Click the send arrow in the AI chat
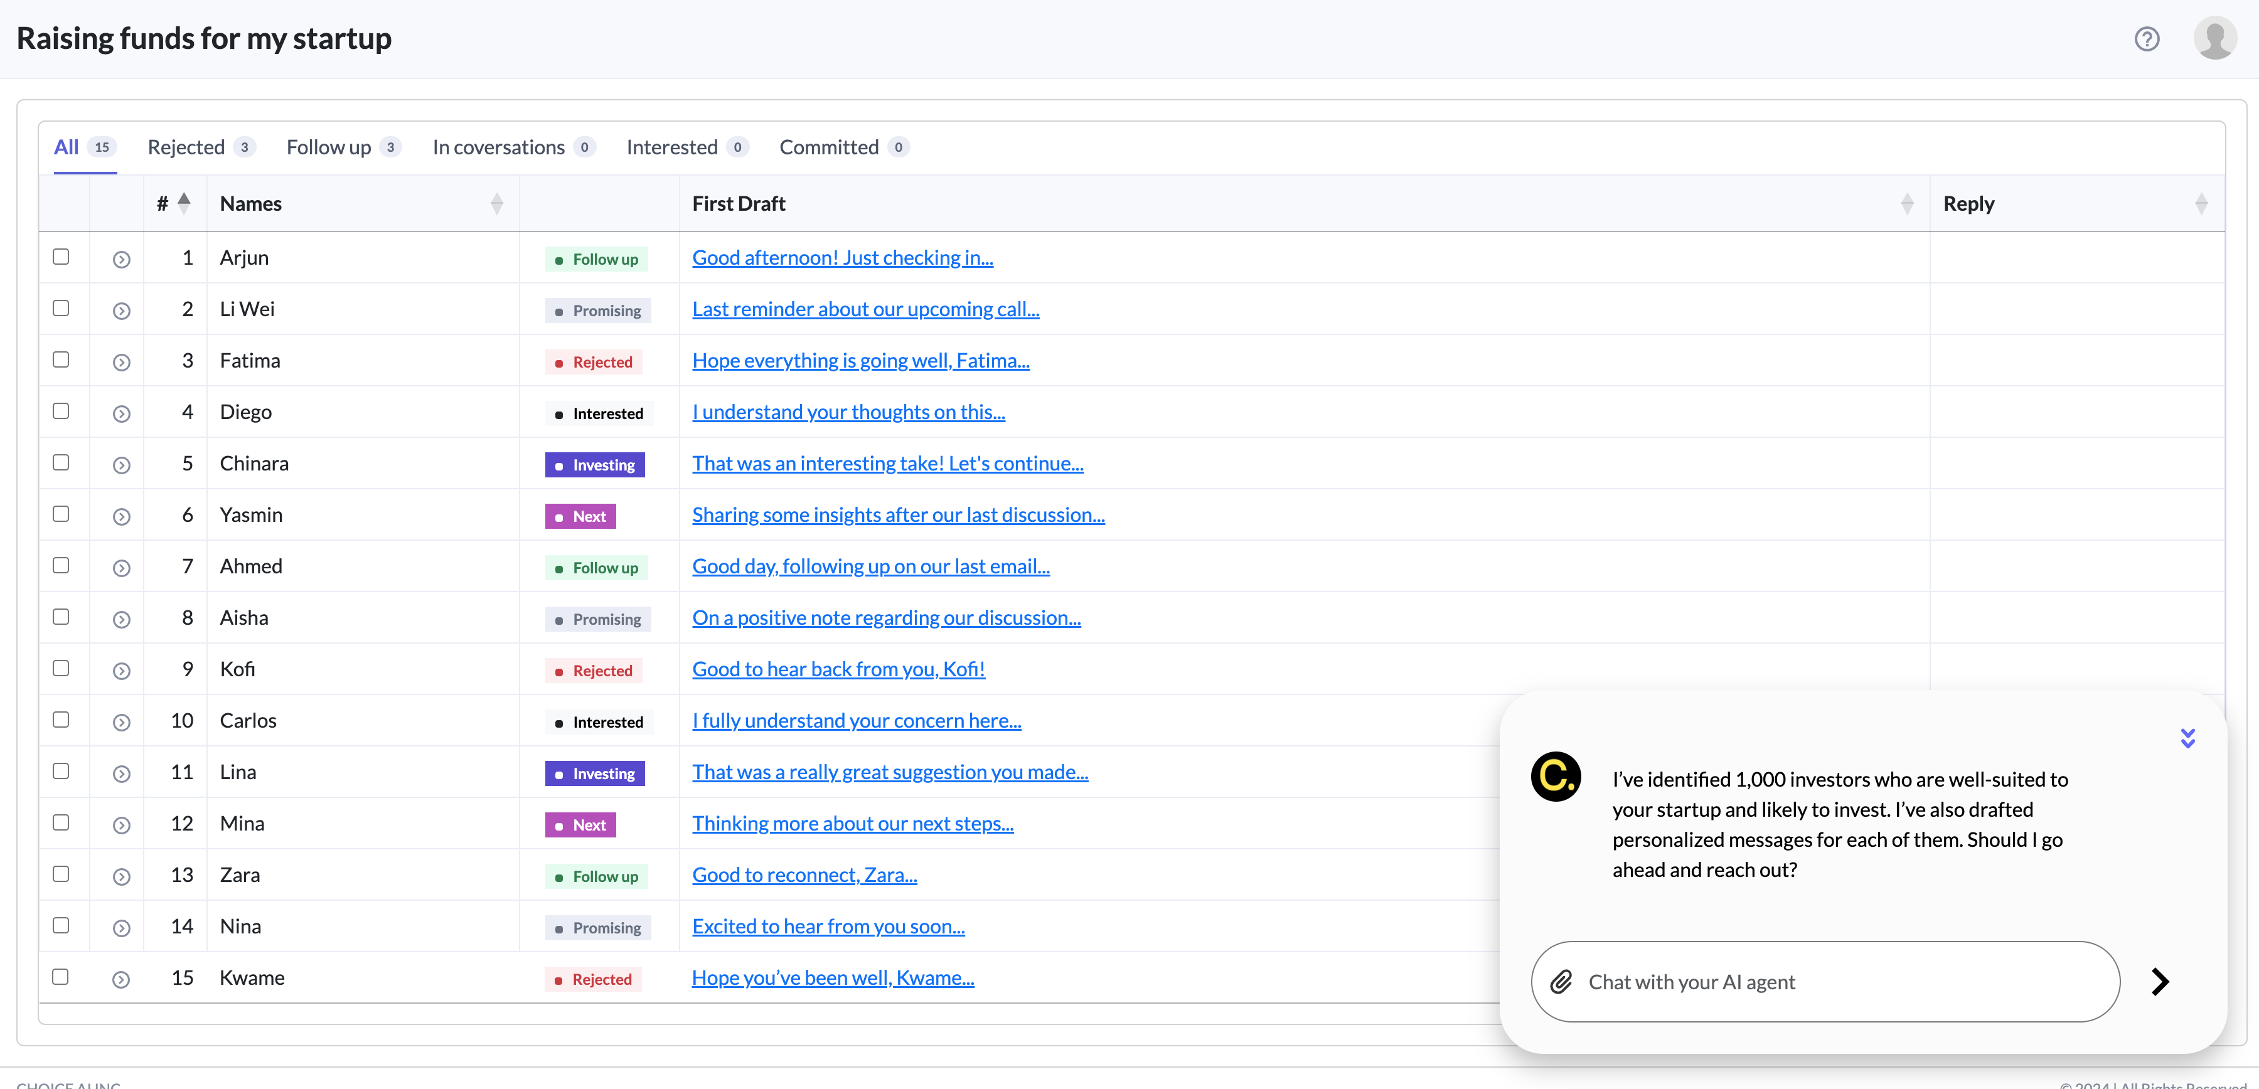This screenshot has height=1089, width=2259. coord(2160,982)
